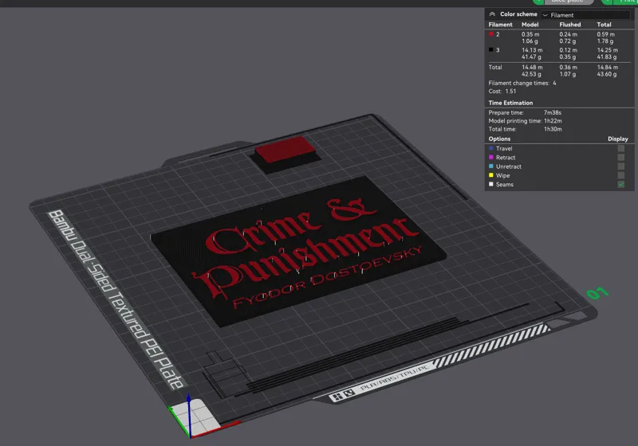Screen dimensions: 638x446
Task: Enable the Unretract display checkbox
Action: pyautogui.click(x=621, y=166)
